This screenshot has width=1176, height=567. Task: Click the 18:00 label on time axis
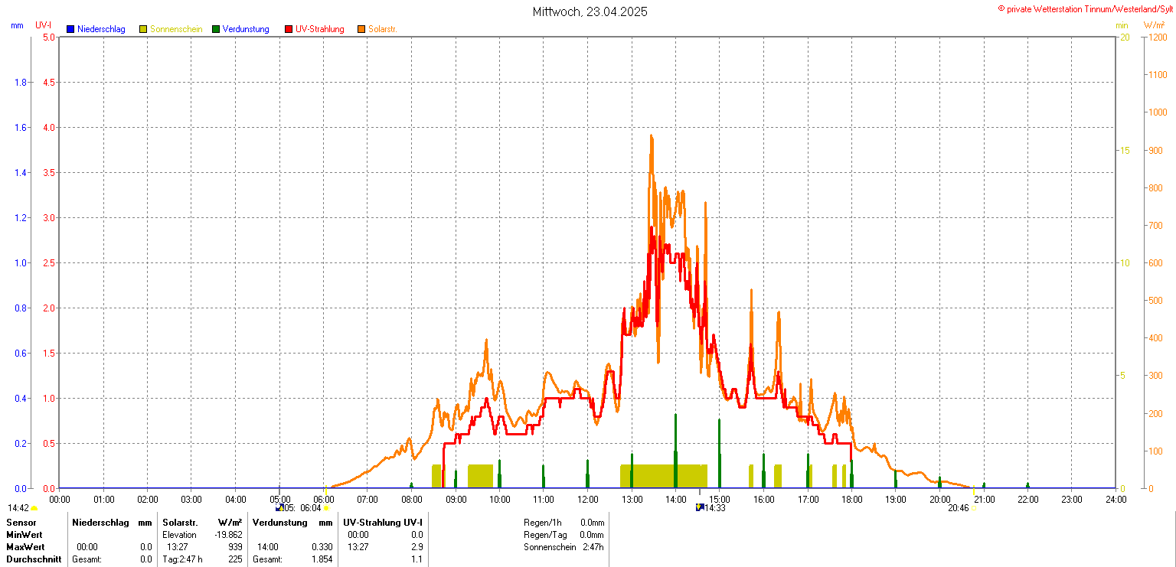point(851,499)
